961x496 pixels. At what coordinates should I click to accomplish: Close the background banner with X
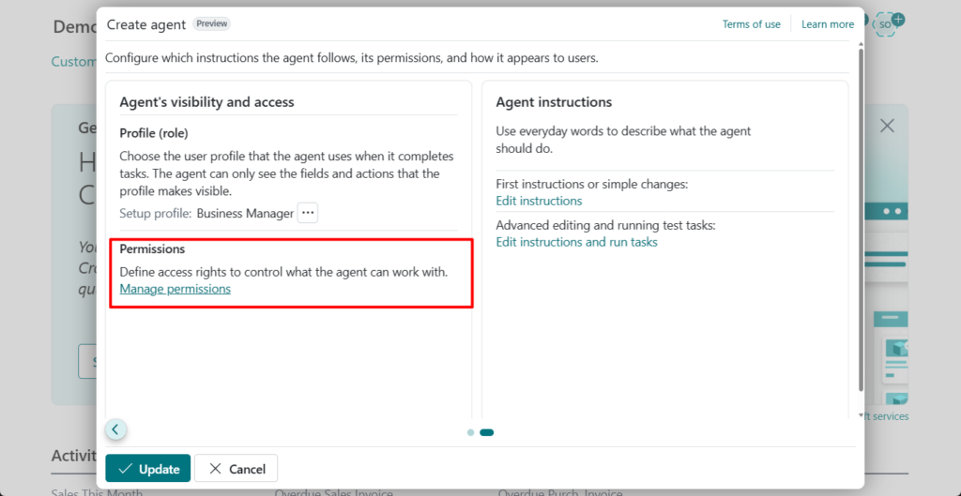pyautogui.click(x=887, y=126)
